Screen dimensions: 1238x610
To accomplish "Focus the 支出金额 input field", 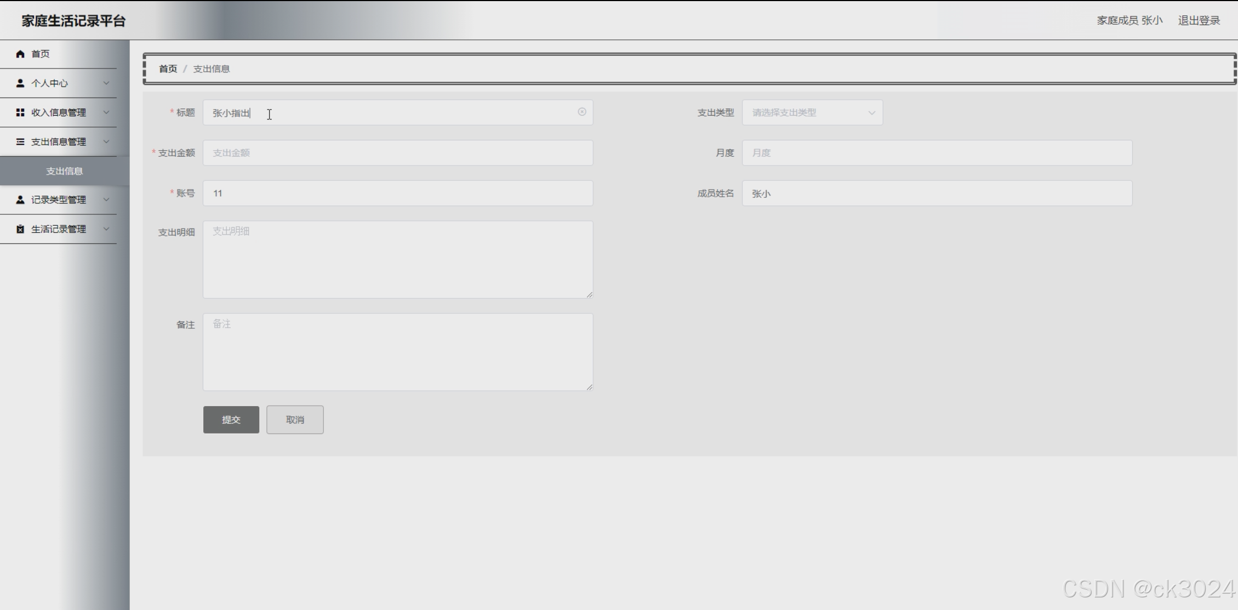I will 398,153.
